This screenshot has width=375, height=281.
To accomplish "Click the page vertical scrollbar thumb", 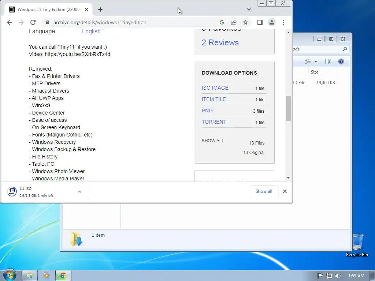I will point(289,108).
